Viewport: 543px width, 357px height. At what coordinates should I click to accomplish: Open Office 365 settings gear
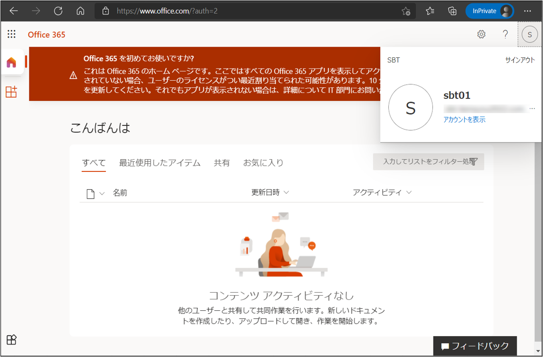pyautogui.click(x=481, y=34)
